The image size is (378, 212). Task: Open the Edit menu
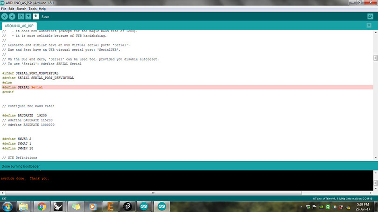11,9
